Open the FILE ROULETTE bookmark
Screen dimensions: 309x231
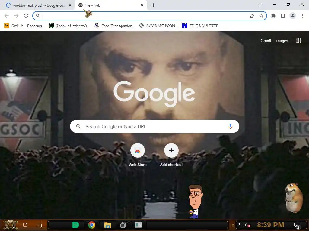click(200, 26)
